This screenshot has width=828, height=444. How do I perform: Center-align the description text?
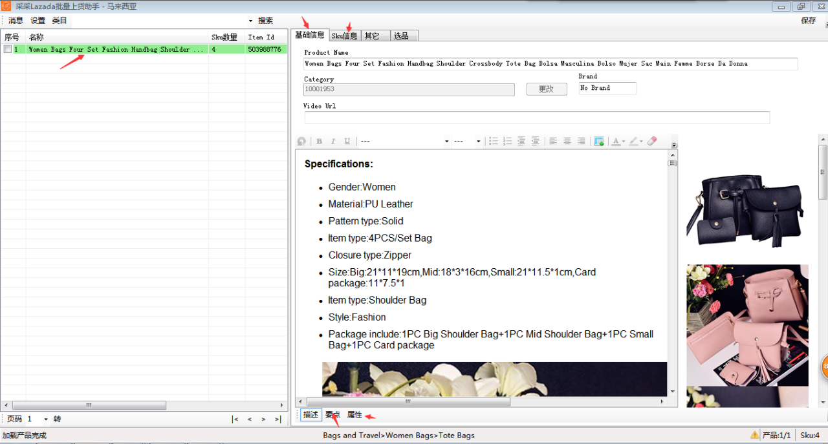[567, 142]
